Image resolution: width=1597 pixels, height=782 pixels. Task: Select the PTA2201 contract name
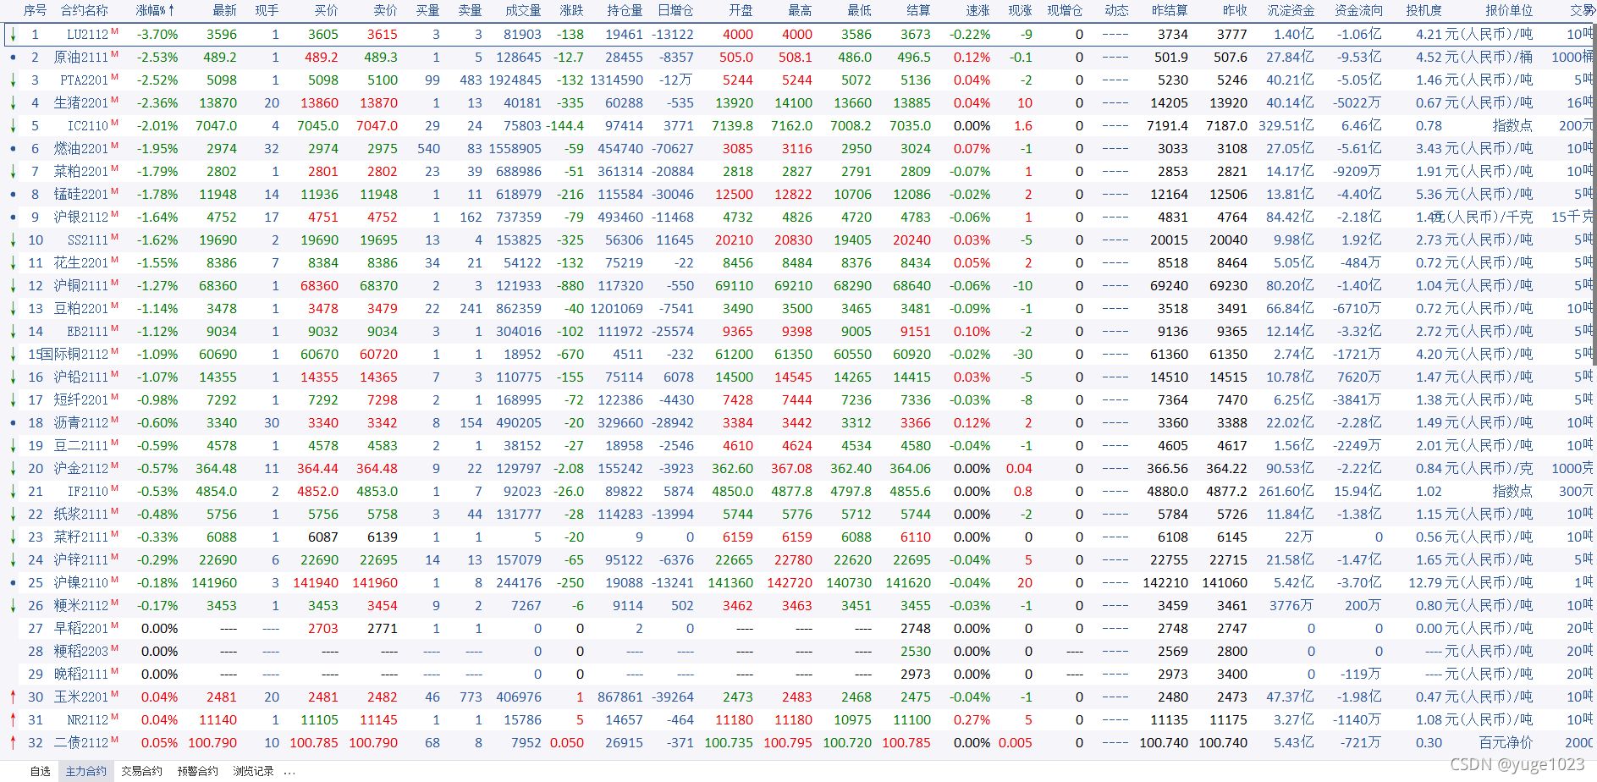coord(84,80)
